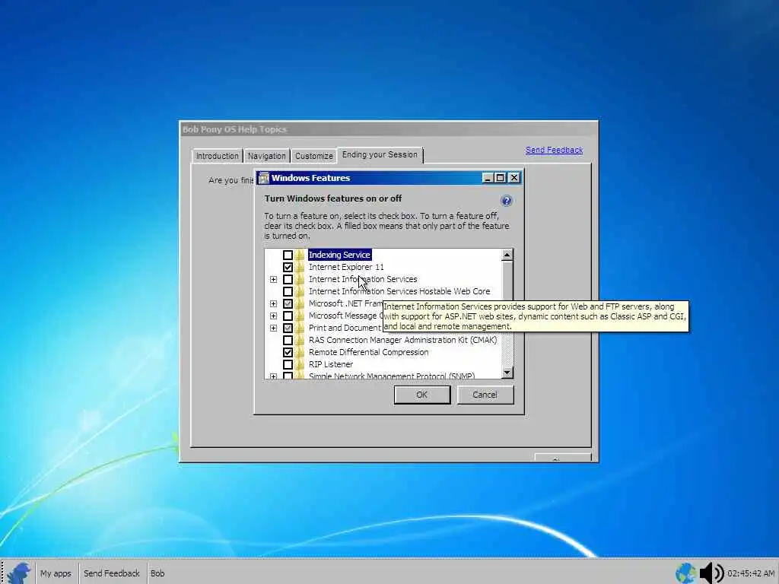Viewport: 779px width, 584px height.
Task: Select the RAS Connection Manager Administration Kit label
Action: tap(403, 340)
